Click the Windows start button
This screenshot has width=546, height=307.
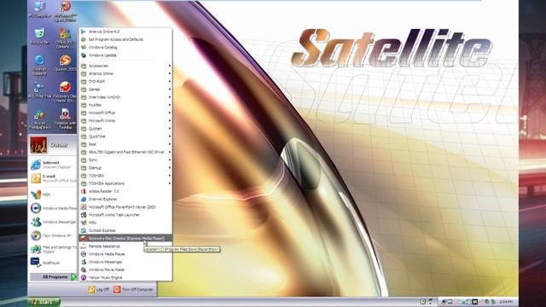coord(44,302)
